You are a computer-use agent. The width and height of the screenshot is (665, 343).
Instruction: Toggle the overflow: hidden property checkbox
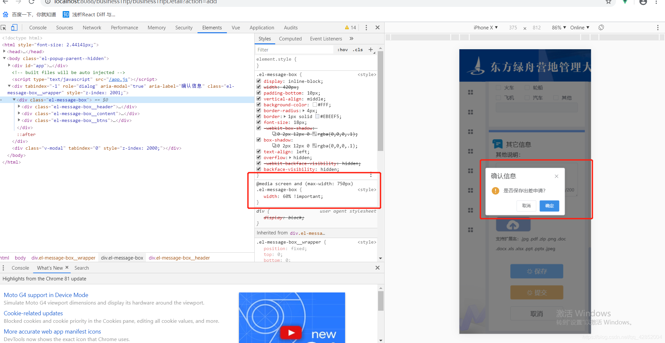[259, 157]
